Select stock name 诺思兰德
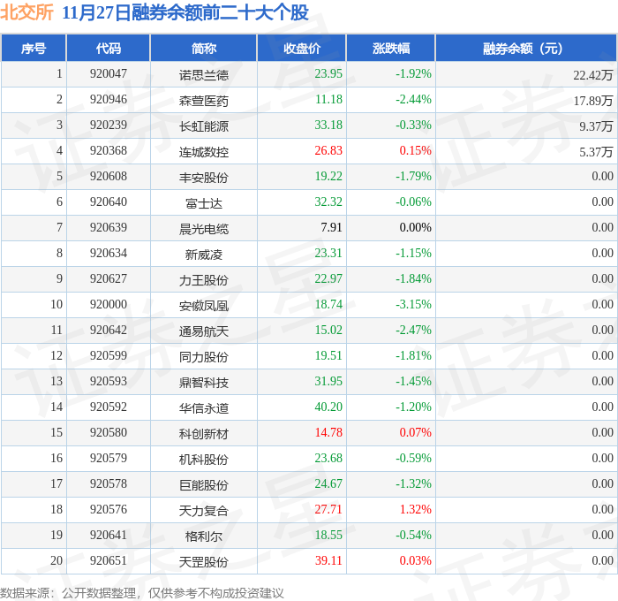The width and height of the screenshot is (618, 601). 203,74
